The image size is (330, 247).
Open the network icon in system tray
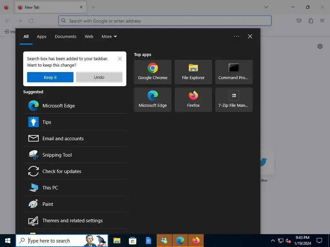tap(281, 241)
